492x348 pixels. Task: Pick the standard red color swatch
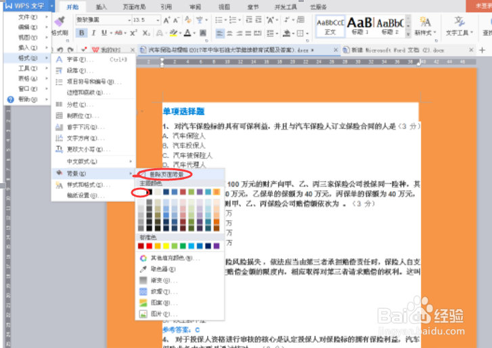[150, 246]
